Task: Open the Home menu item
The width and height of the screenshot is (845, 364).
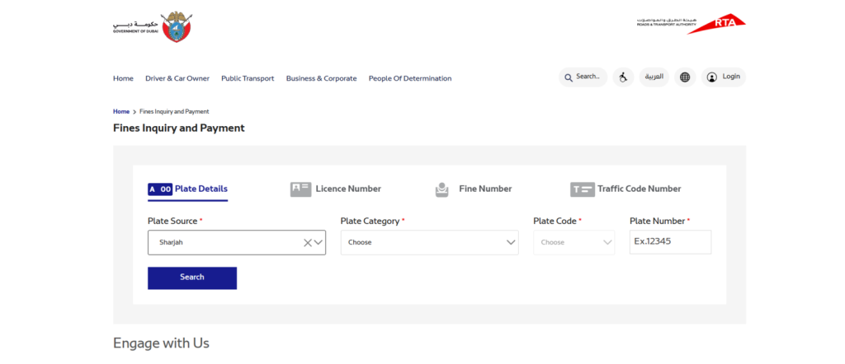Action: [x=123, y=78]
